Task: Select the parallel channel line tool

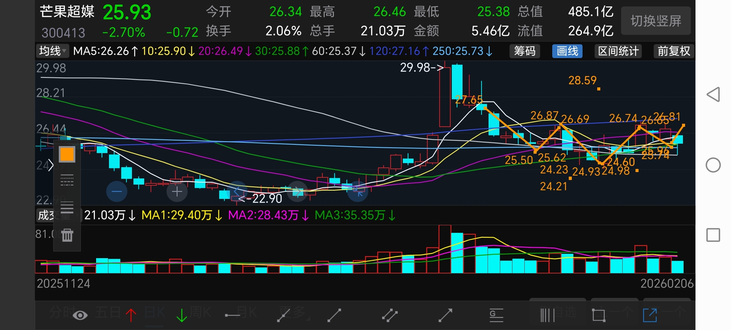Action: [390, 315]
